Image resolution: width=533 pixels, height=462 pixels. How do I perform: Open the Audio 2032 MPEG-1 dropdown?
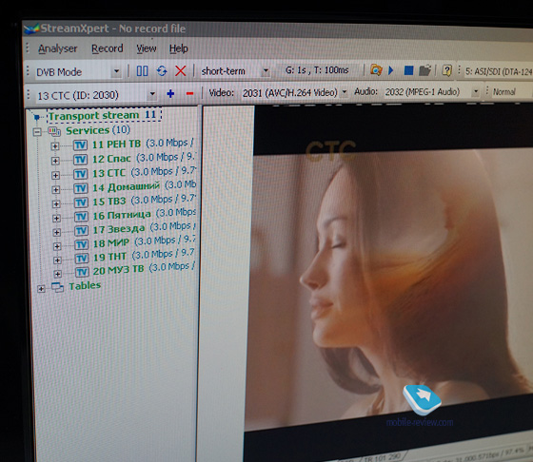pyautogui.click(x=431, y=91)
